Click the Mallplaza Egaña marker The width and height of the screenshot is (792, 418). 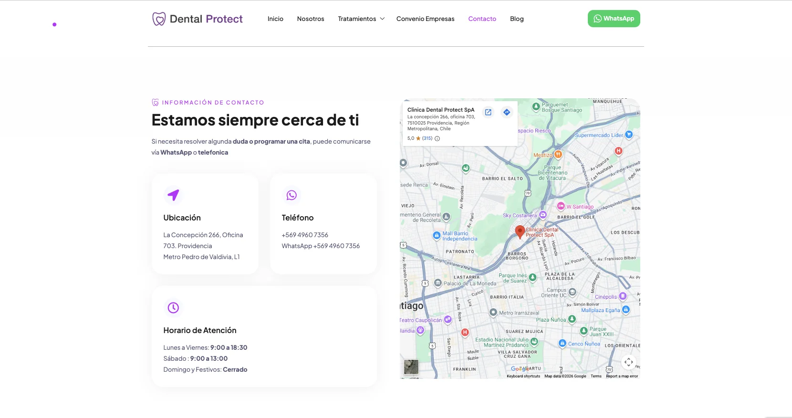point(626,310)
